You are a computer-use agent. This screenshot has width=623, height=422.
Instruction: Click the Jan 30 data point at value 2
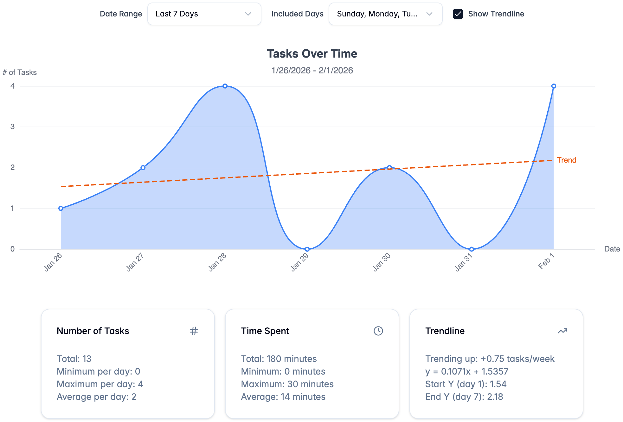pyautogui.click(x=389, y=167)
